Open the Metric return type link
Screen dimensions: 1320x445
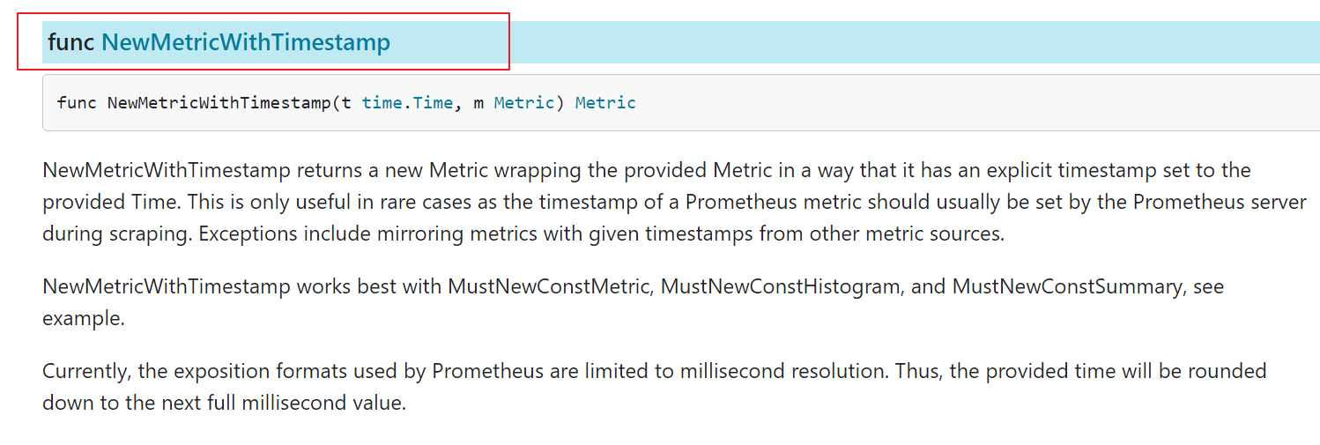point(604,103)
